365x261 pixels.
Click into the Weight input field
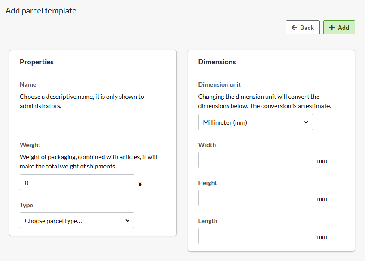(x=77, y=182)
